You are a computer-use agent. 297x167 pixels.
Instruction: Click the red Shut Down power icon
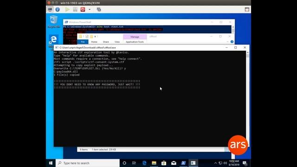coord(83,9)
